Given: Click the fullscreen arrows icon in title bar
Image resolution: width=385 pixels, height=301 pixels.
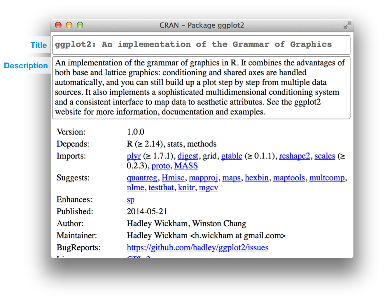Looking at the screenshot, I should tap(347, 26).
